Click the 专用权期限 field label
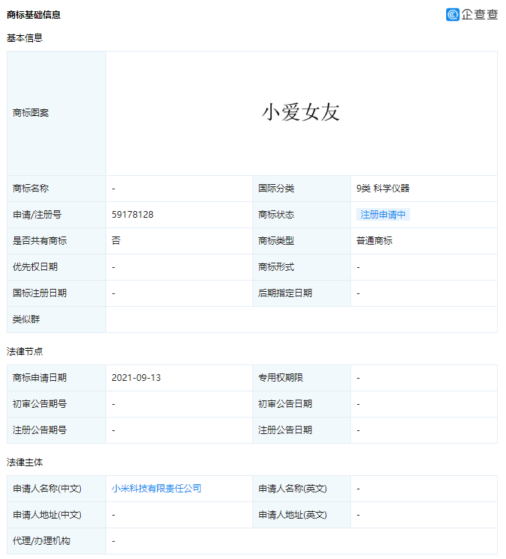 point(281,378)
